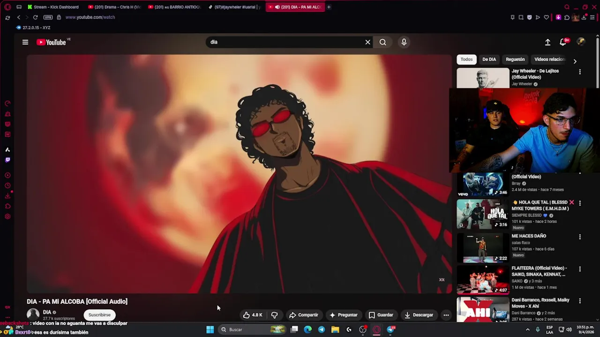Open the DIA channel name link
Screen dimensions: 600x337
(47, 312)
